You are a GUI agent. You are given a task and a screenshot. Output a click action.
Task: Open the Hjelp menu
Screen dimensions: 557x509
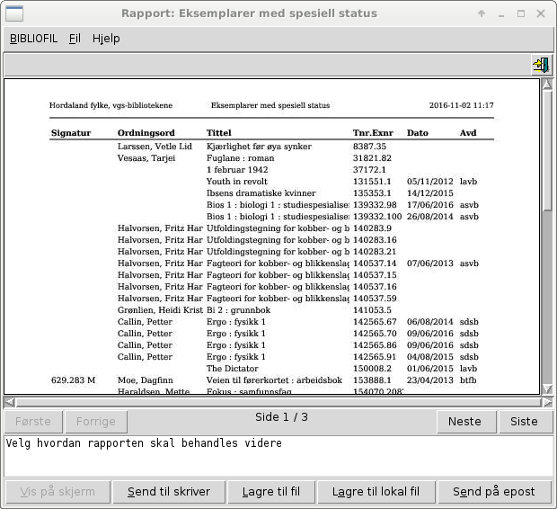pos(106,39)
